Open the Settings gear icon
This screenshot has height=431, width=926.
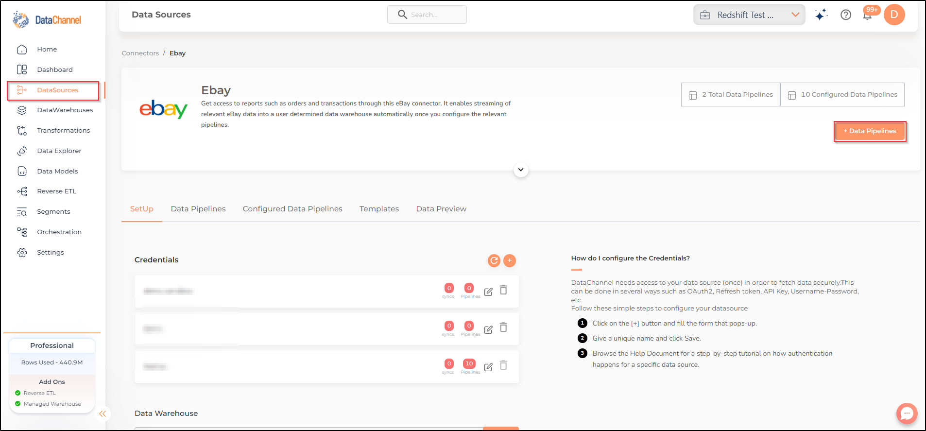22,253
